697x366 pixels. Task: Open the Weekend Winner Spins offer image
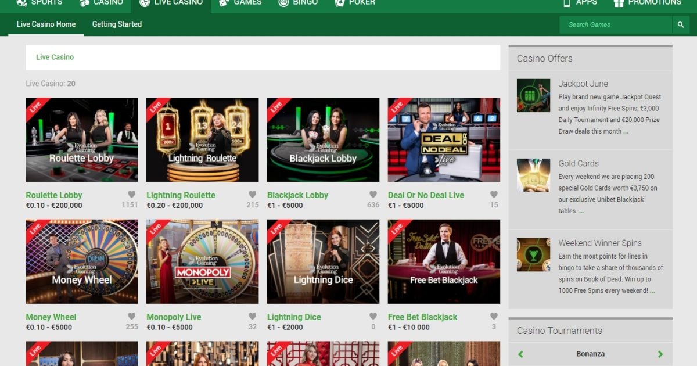pos(533,254)
